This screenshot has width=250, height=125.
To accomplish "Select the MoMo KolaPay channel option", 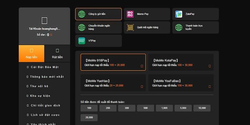I will (x=181, y=62).
